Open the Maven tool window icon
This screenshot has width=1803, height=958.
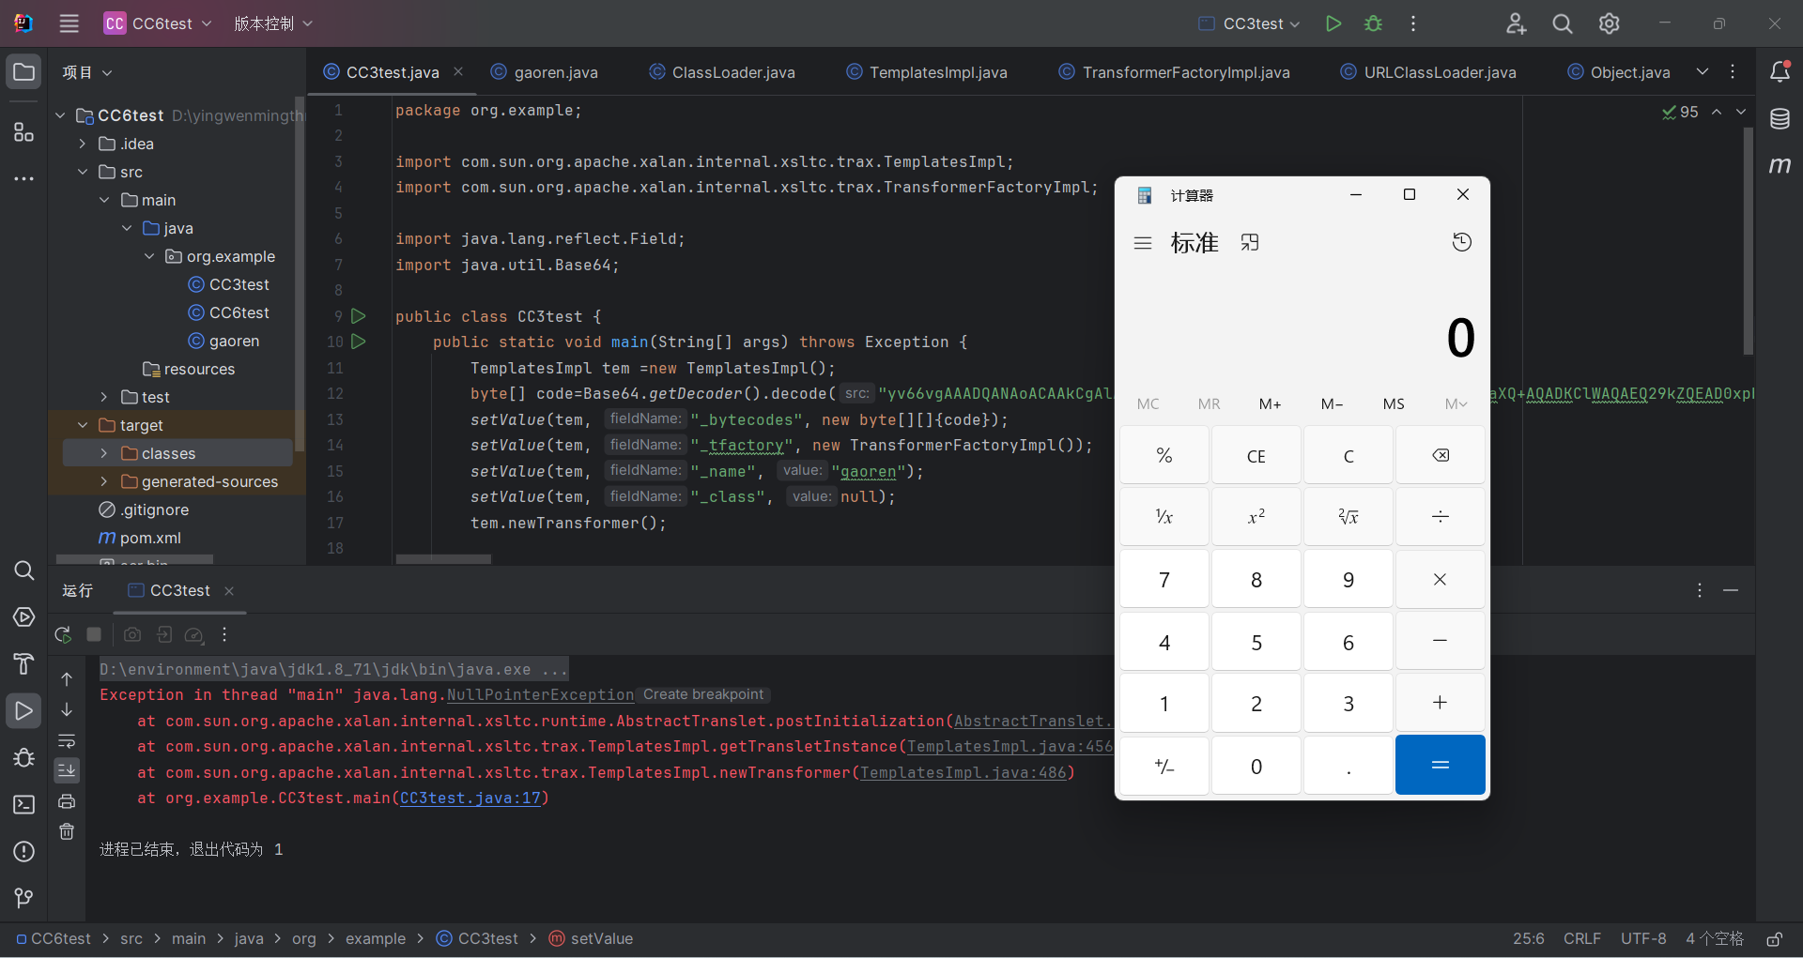coord(1780,165)
